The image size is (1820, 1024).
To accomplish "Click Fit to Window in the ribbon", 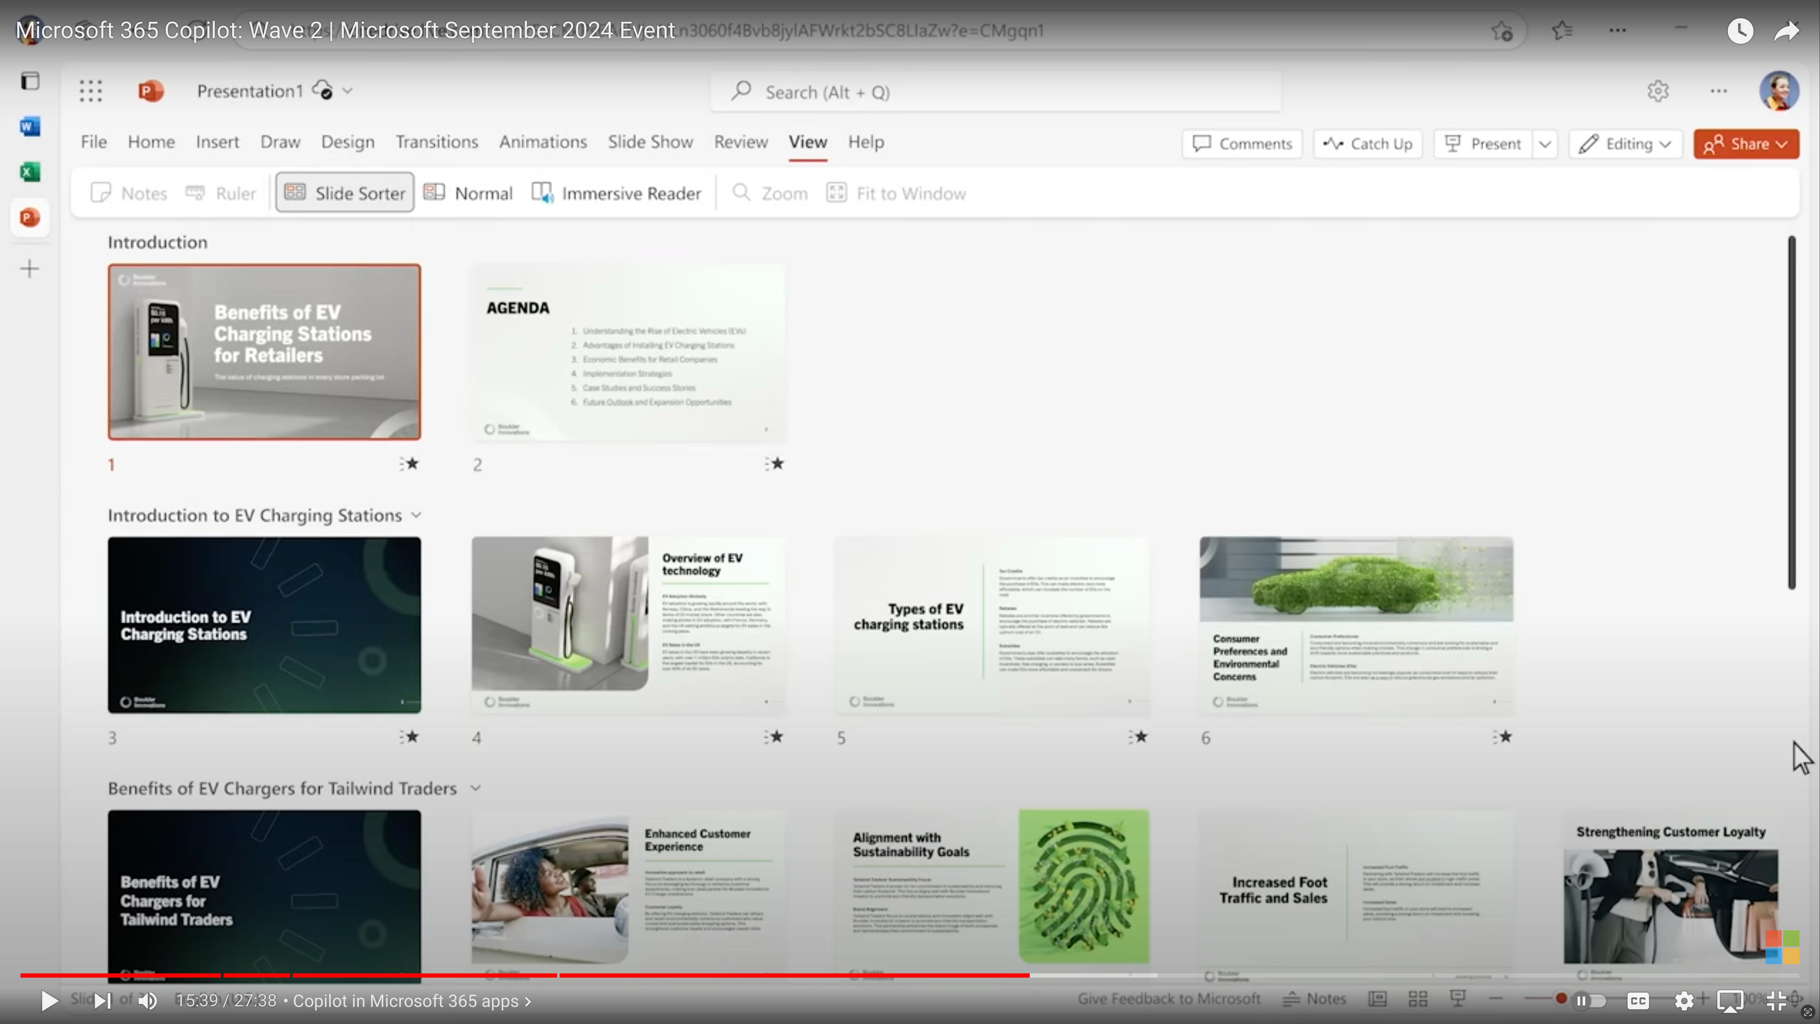I will (x=896, y=193).
